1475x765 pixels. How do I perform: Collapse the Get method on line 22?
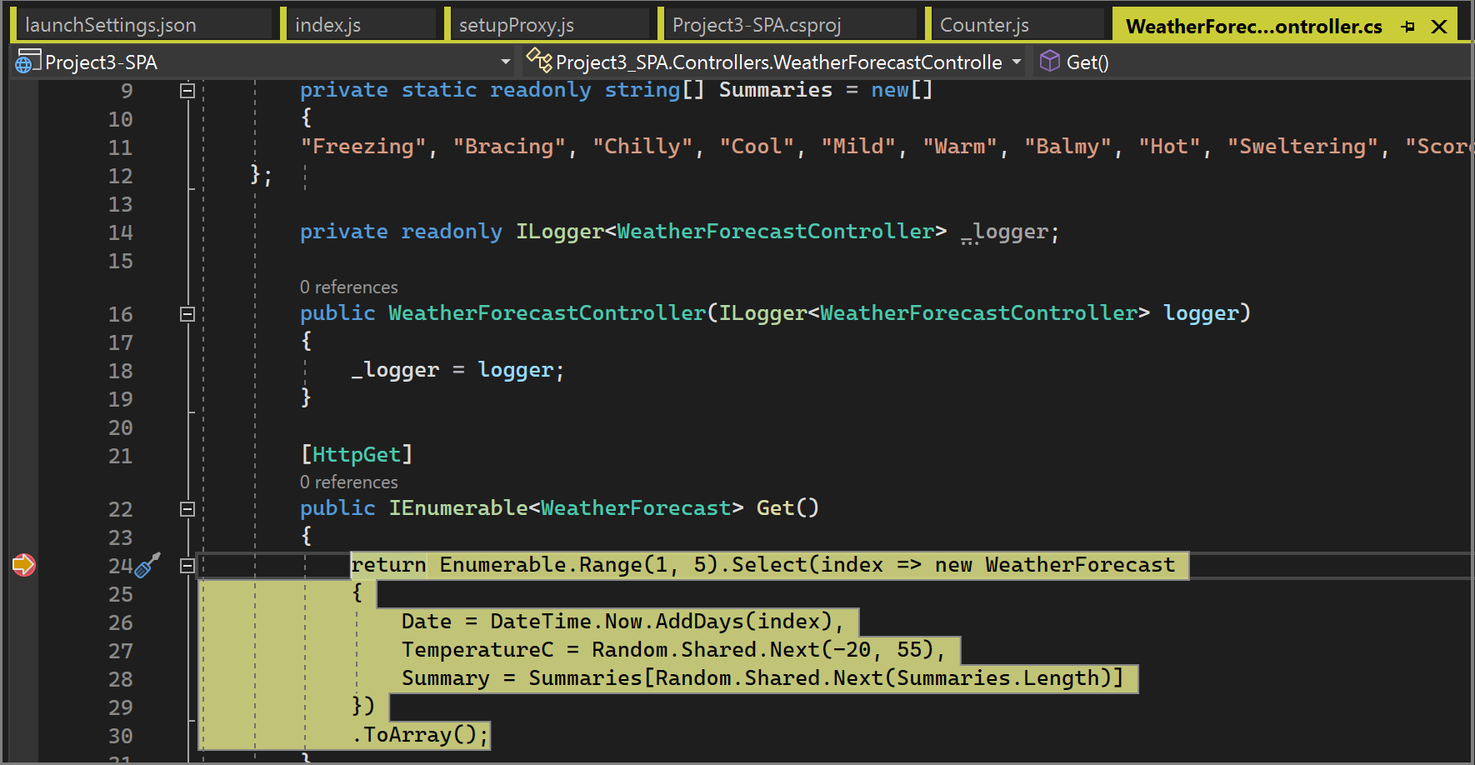pyautogui.click(x=187, y=509)
